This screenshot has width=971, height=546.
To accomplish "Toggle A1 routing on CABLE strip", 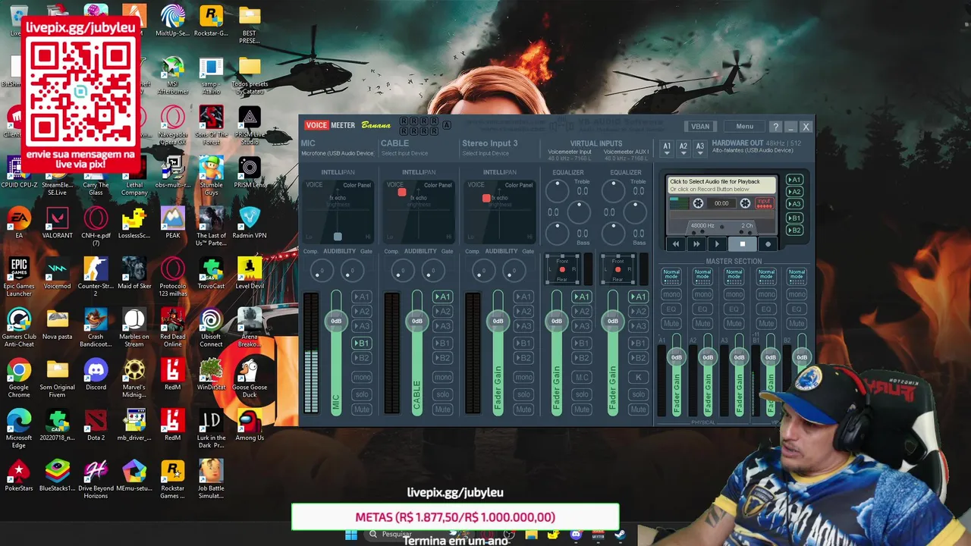I will coord(442,297).
